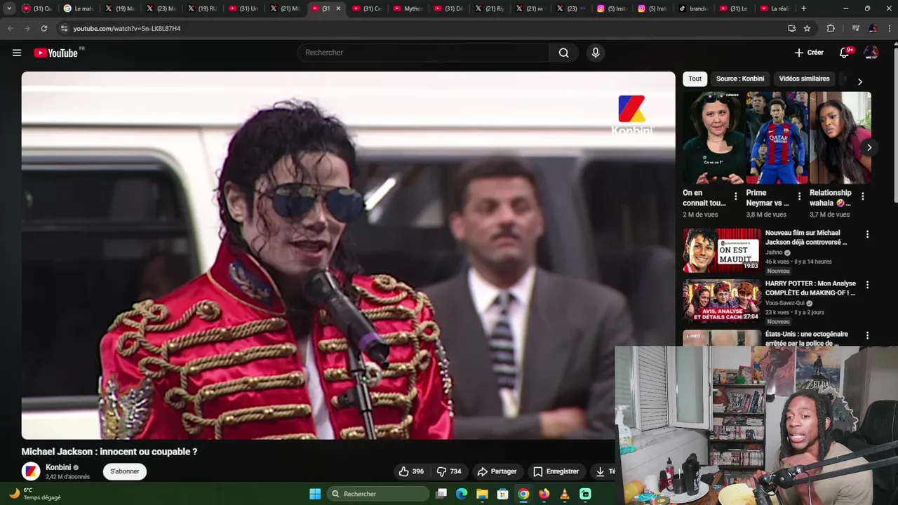Open 'Prime Neymar vs' short thumbnail
898x505 pixels.
coord(777,137)
